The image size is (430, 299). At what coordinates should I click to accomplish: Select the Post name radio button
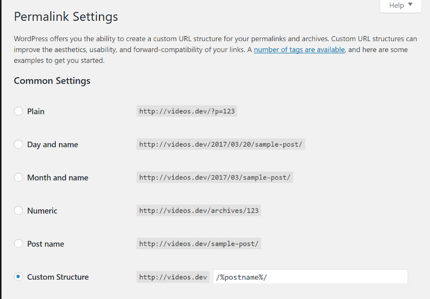pyautogui.click(x=18, y=244)
